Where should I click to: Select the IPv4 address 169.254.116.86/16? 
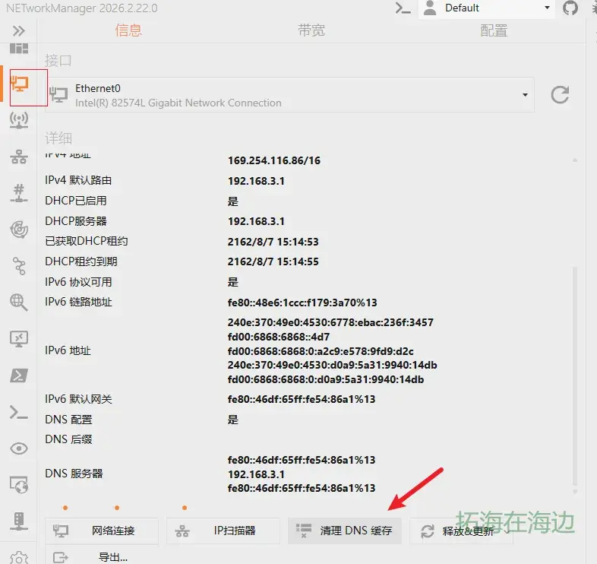pyautogui.click(x=274, y=160)
